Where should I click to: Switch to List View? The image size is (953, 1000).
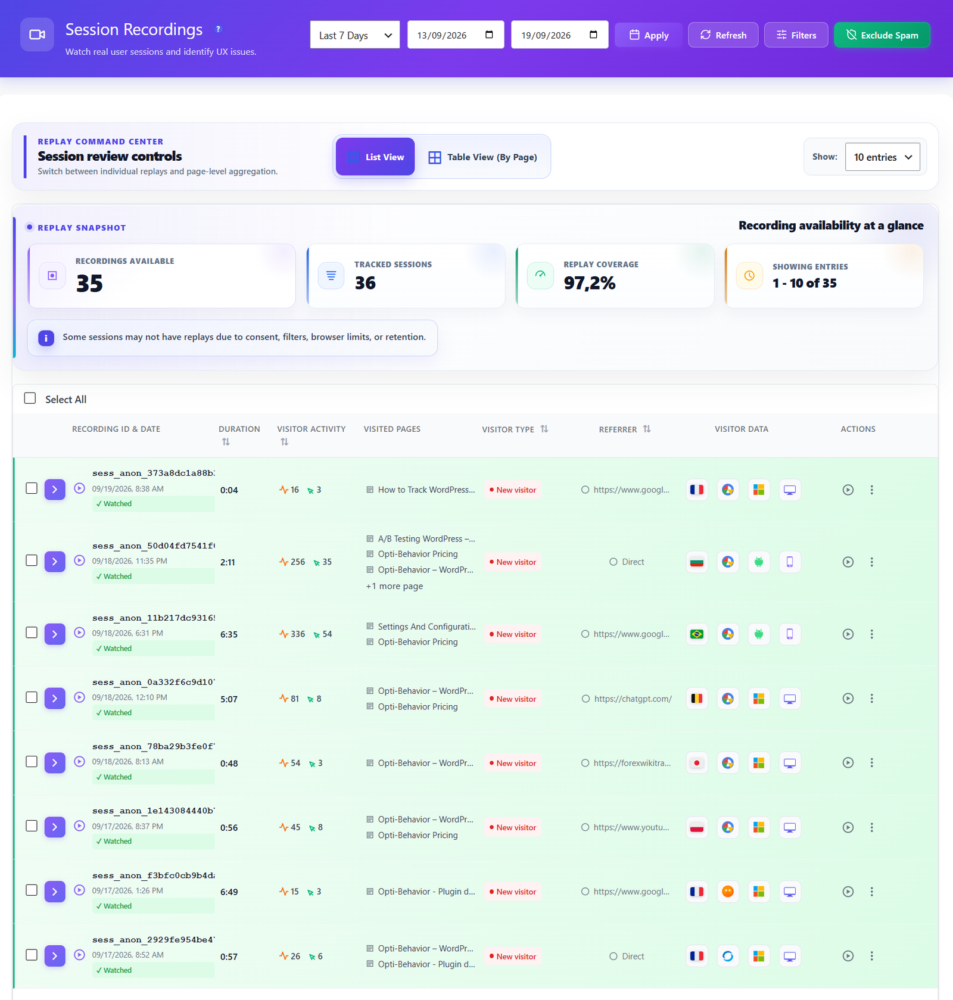pyautogui.click(x=375, y=157)
